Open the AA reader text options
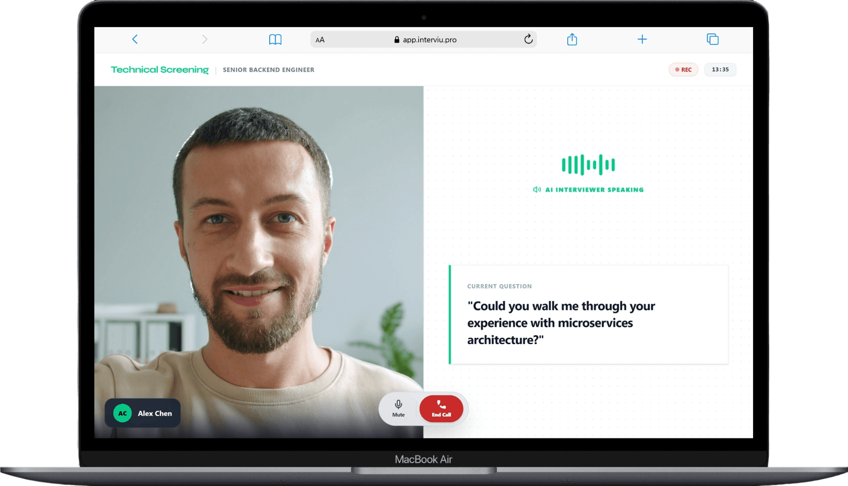 (x=320, y=40)
